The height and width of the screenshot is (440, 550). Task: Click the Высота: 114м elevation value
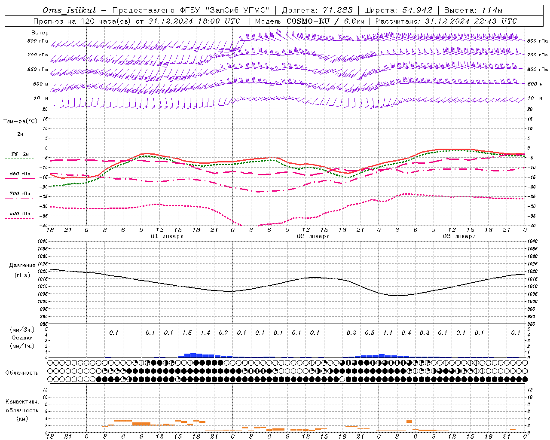(473, 10)
